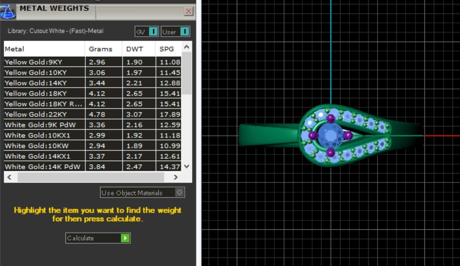Select the Yellow Gold:9KY row

click(93, 62)
